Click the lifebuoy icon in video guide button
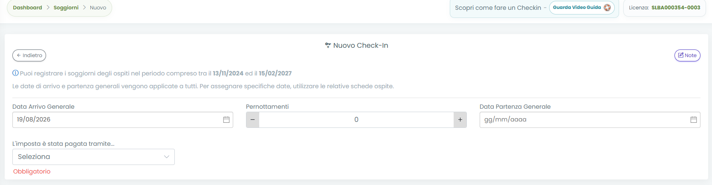The height and width of the screenshot is (185, 712). click(x=607, y=8)
